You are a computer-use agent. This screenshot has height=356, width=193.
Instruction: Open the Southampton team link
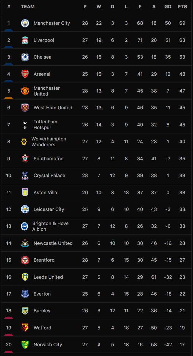(48, 158)
